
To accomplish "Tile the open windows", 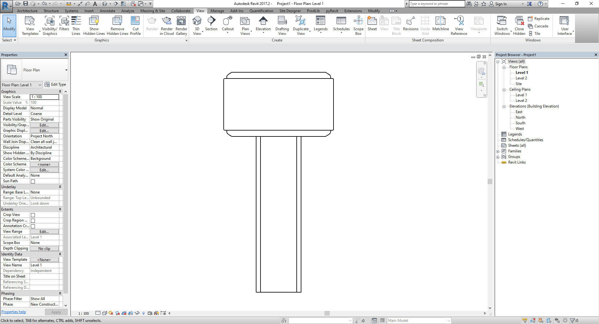I will point(534,34).
